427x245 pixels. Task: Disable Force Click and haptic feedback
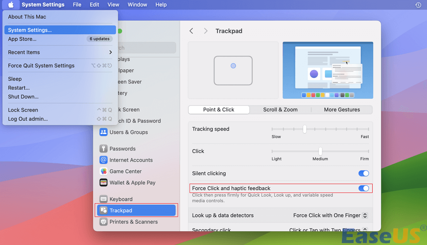363,188
